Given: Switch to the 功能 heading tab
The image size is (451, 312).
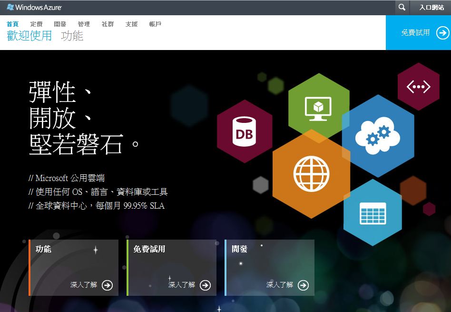Looking at the screenshot, I should [72, 36].
